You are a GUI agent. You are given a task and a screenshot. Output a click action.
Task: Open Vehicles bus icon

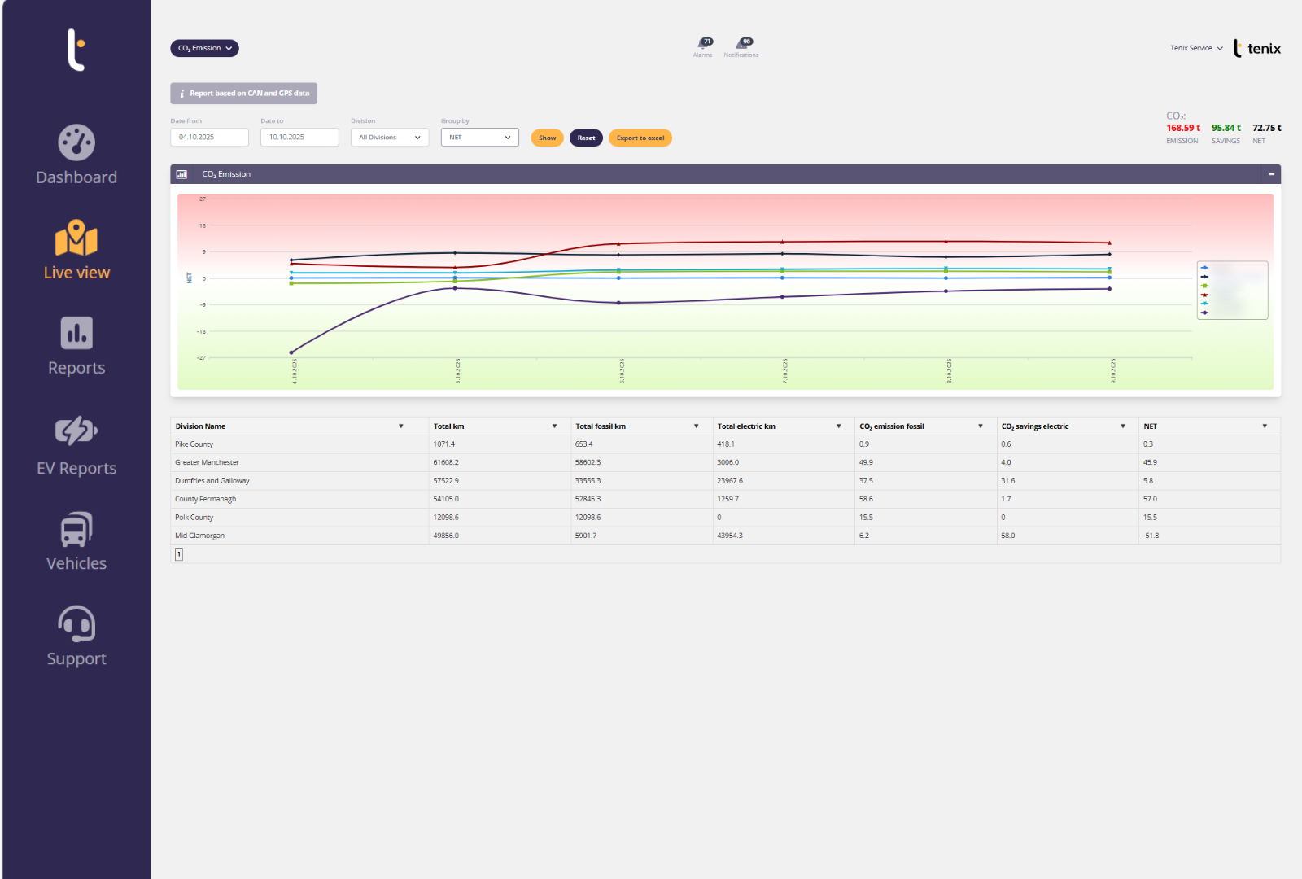pos(76,530)
